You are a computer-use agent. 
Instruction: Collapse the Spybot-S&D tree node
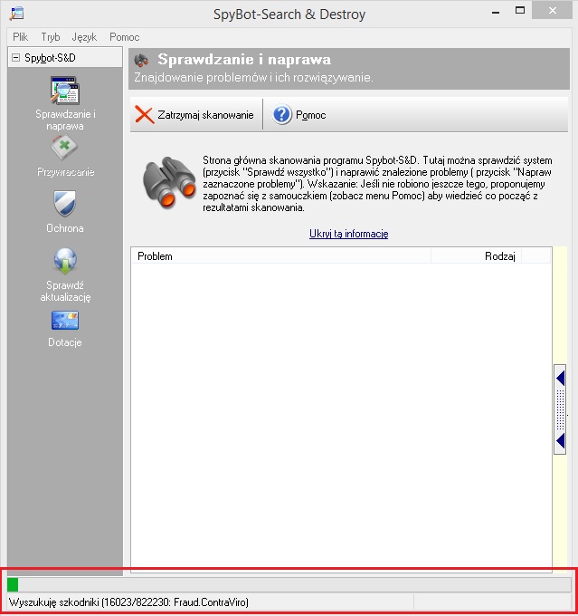tap(15, 58)
